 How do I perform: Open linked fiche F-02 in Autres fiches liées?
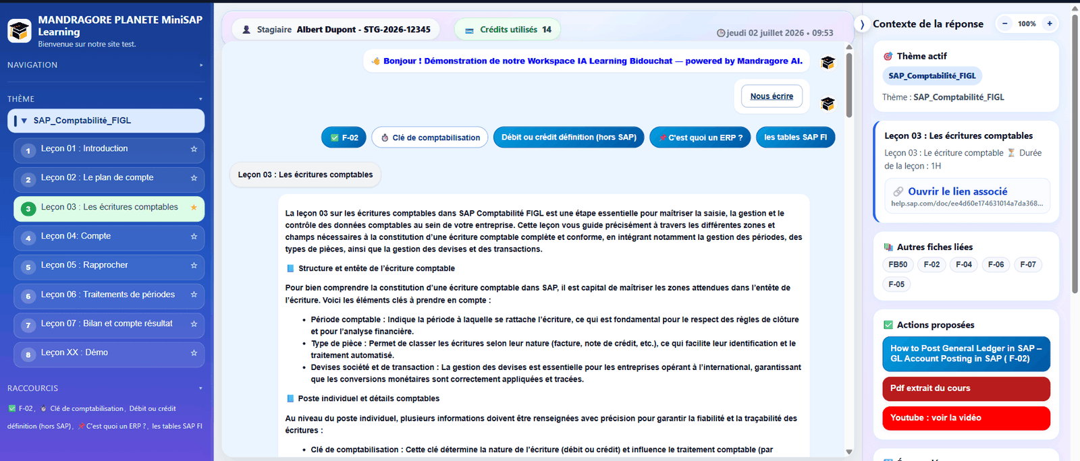932,265
